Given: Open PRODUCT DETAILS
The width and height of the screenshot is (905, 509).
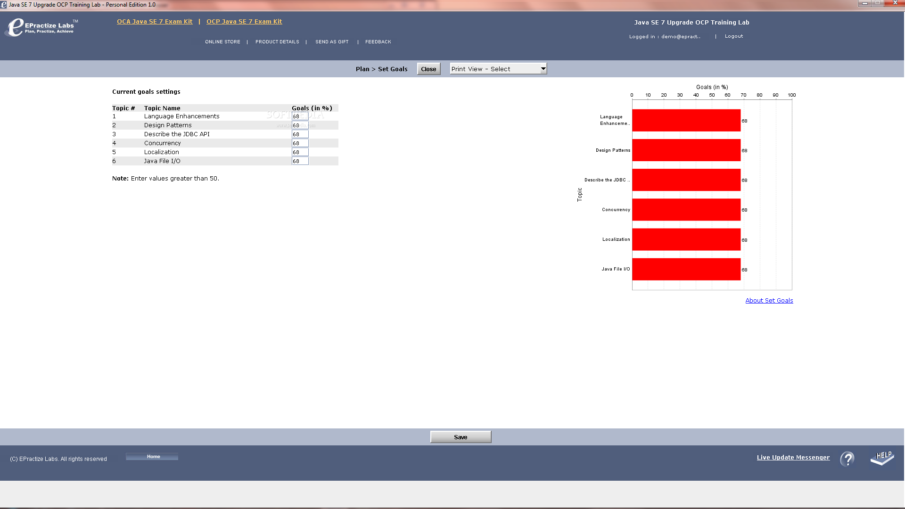Looking at the screenshot, I should pos(277,42).
